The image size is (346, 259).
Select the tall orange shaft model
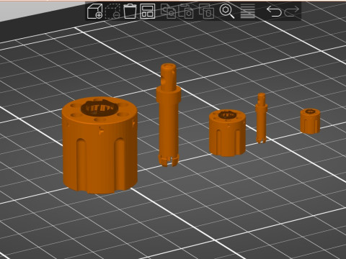[169, 114]
